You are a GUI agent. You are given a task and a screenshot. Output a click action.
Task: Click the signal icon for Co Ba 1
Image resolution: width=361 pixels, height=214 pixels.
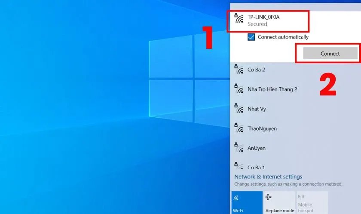tap(239, 166)
